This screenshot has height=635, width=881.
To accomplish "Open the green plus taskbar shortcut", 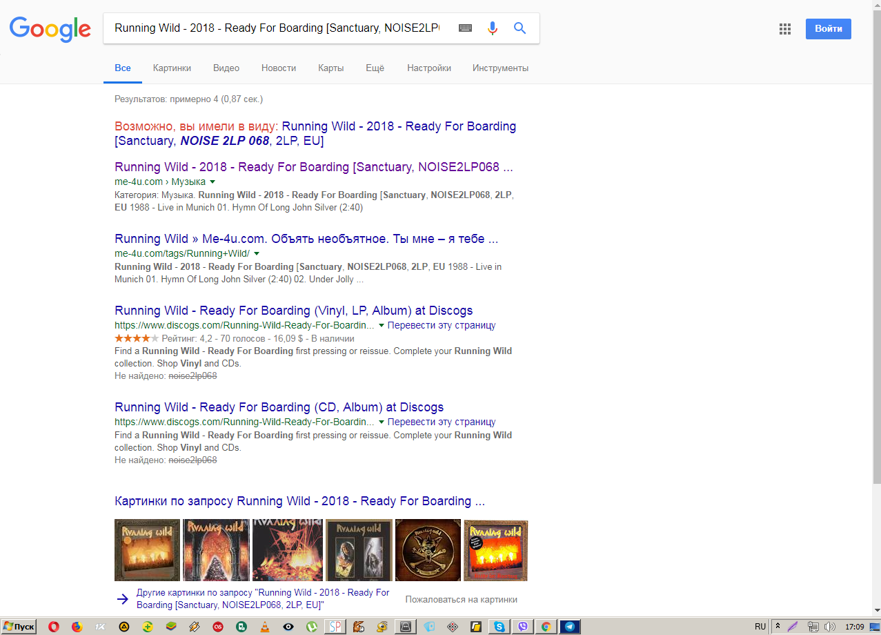I will (x=147, y=627).
